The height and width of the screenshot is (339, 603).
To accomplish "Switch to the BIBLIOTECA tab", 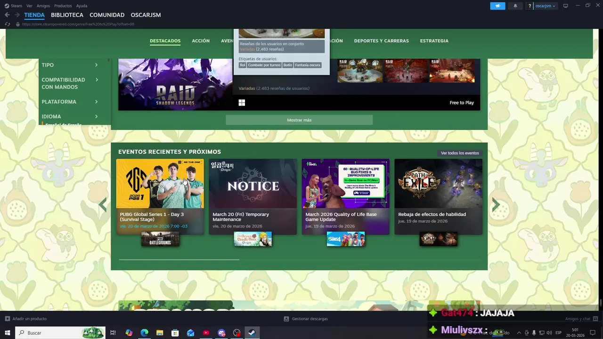I will [x=67, y=15].
